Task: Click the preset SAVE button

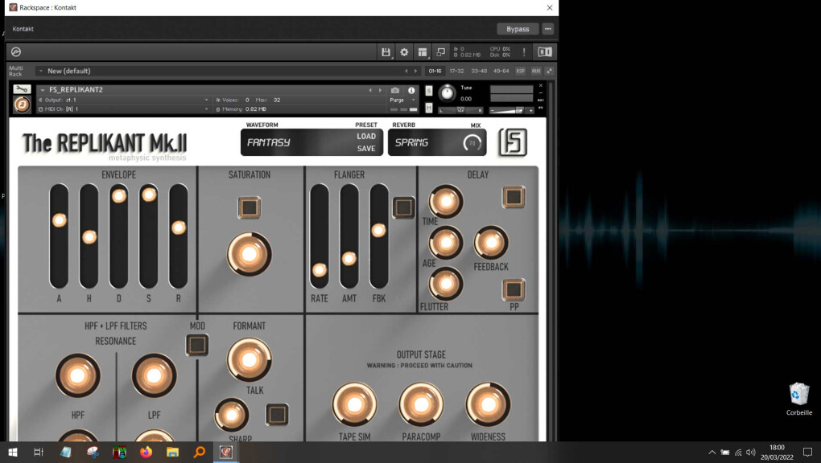Action: (366, 149)
